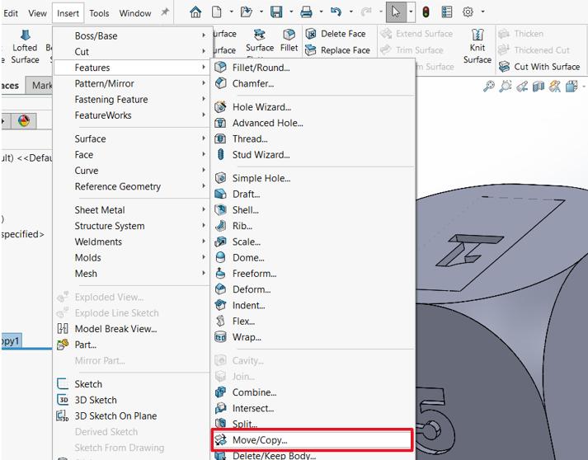
Task: Choose Sketch from the Insert menu
Action: click(x=131, y=384)
